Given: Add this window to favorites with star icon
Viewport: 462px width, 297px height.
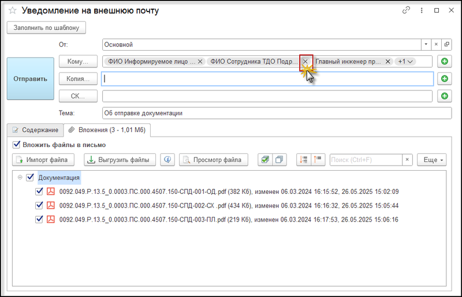Looking at the screenshot, I should click(12, 10).
